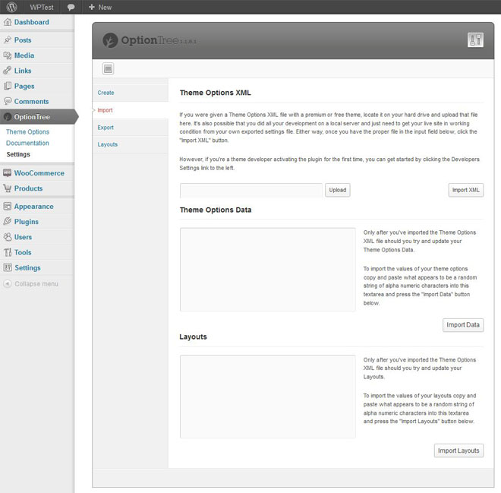Click the Links chain icon
The width and height of the screenshot is (501, 493).
8,71
